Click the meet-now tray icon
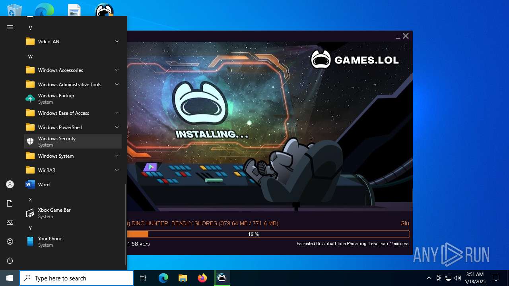The height and width of the screenshot is (286, 509). click(439, 278)
